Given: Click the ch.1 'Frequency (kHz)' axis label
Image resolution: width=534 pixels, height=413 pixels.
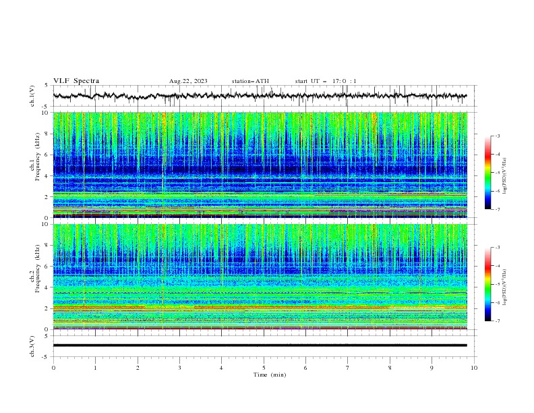Looking at the screenshot, I should (38, 157).
